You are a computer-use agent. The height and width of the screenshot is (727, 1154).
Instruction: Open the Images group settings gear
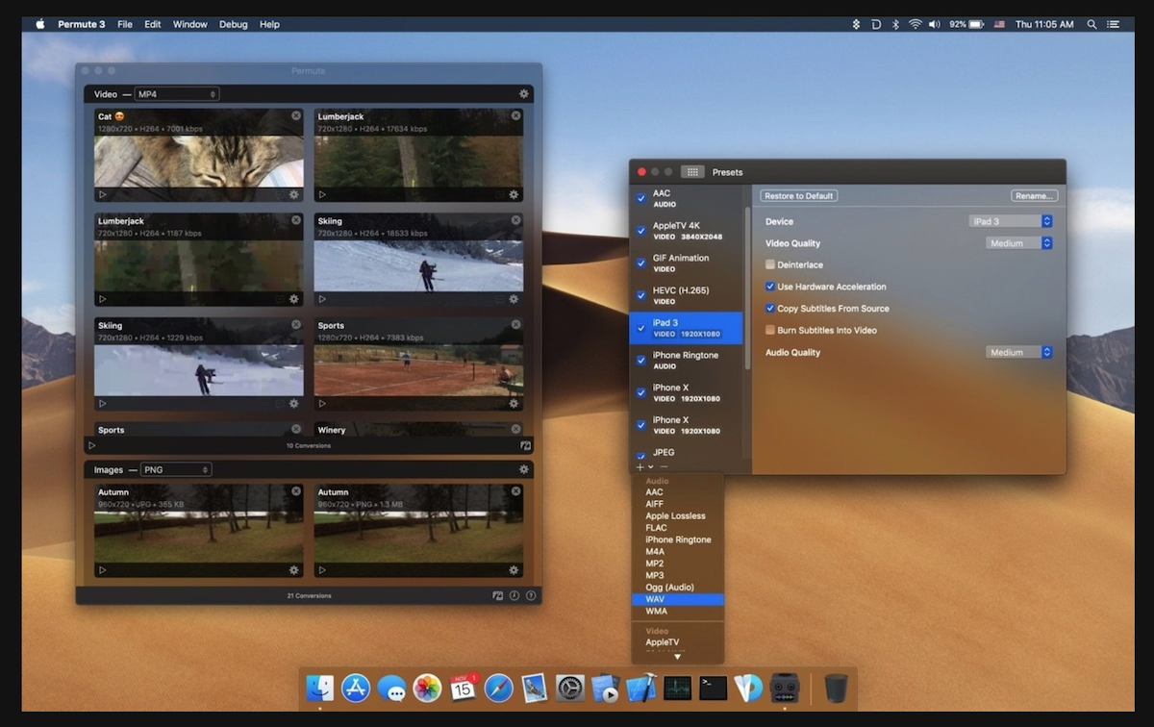pos(524,469)
